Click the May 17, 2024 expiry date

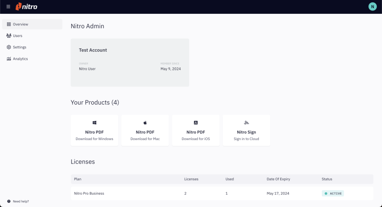tap(278, 193)
